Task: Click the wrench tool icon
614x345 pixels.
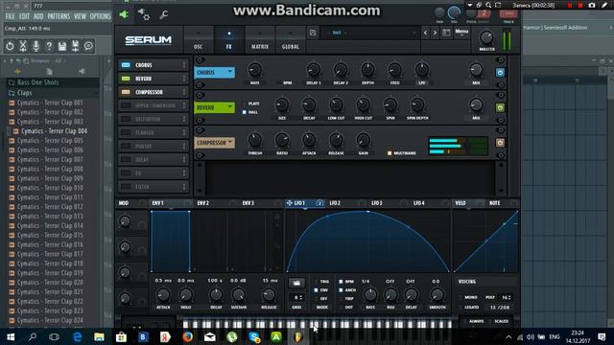Action: pos(164,15)
